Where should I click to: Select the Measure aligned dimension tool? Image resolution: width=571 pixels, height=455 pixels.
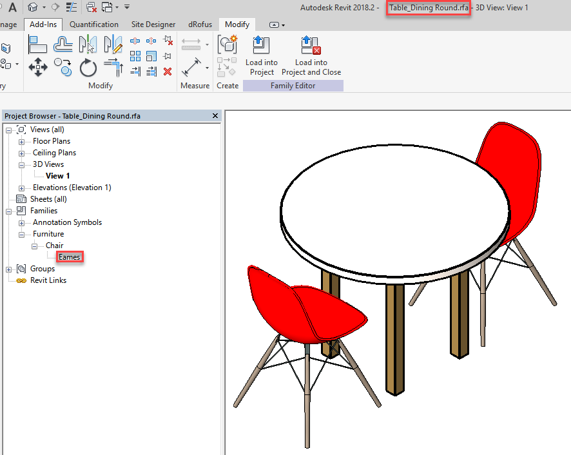coord(191,67)
